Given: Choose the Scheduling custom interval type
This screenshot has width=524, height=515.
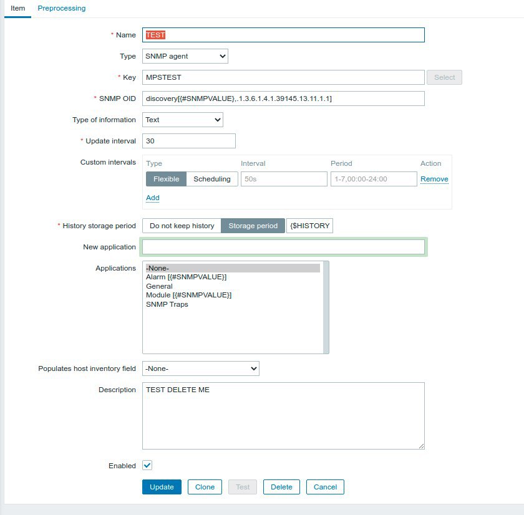Looking at the screenshot, I should (212, 179).
